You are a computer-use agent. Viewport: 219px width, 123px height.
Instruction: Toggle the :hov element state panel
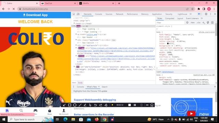[193, 23]
